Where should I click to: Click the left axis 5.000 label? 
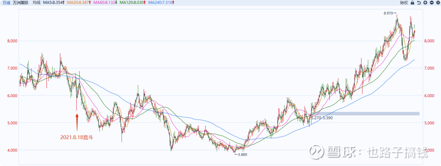point(12,123)
